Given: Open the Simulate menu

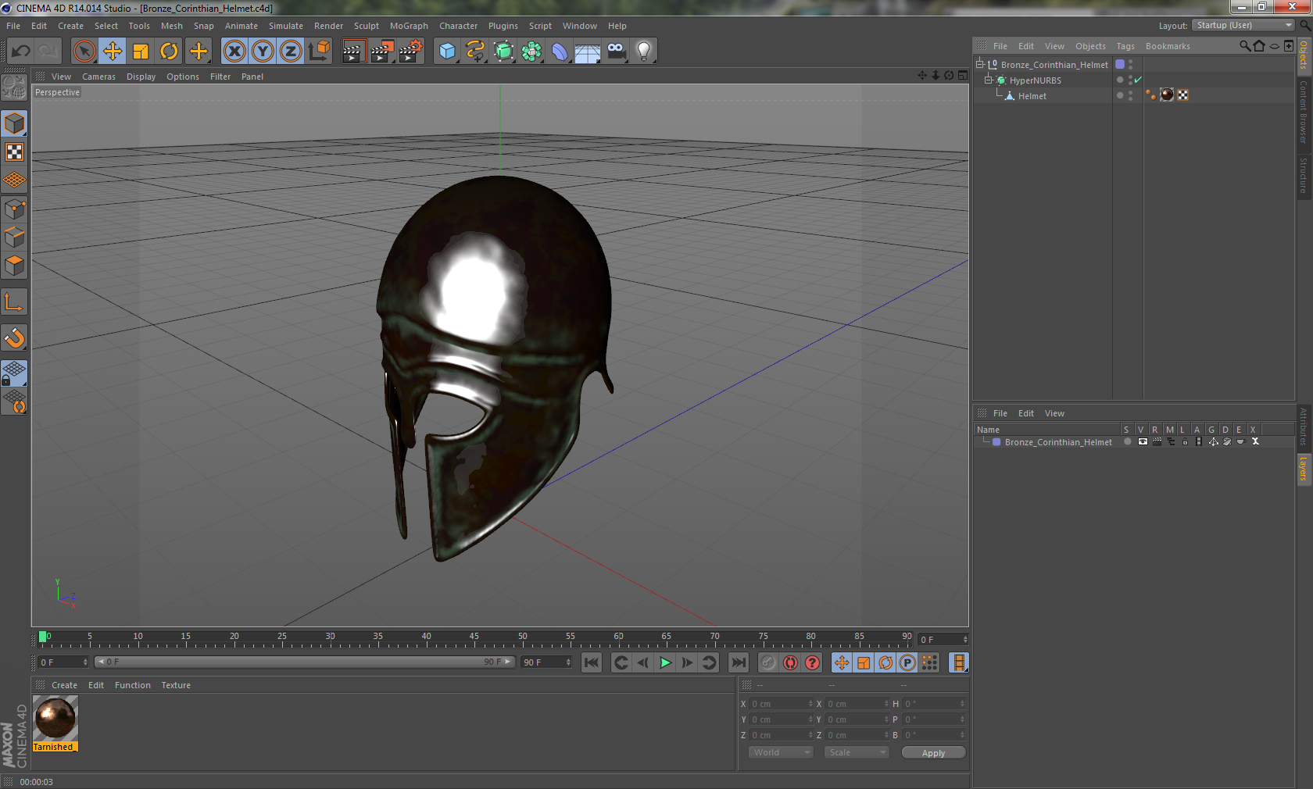Looking at the screenshot, I should pyautogui.click(x=286, y=26).
